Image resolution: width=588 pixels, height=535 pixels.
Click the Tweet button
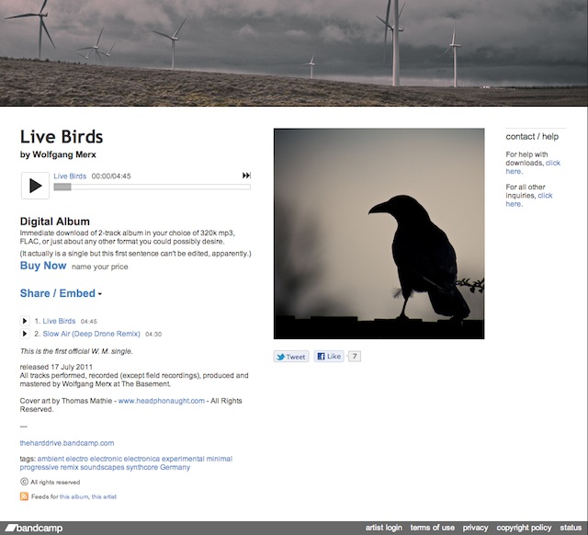tap(291, 357)
